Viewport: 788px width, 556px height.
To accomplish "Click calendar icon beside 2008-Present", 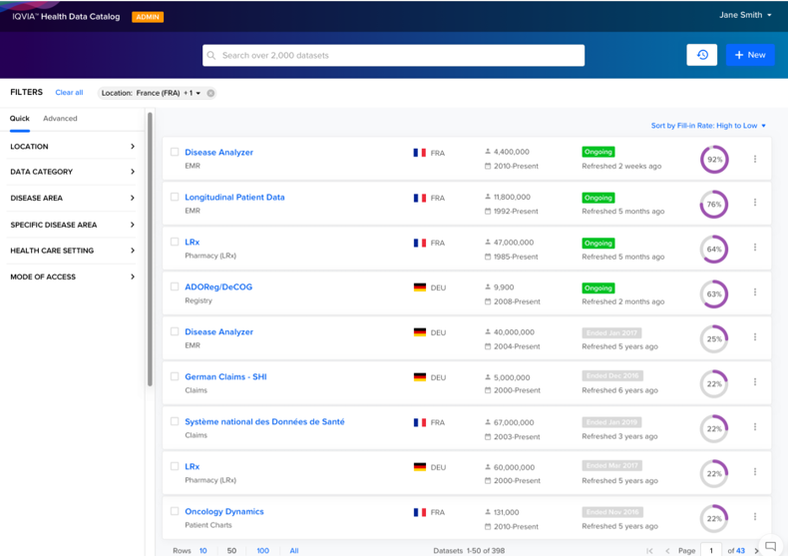I will pos(488,301).
